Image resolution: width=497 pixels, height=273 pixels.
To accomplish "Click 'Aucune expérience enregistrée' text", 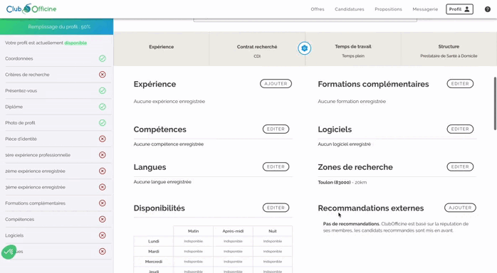I will [169, 102].
